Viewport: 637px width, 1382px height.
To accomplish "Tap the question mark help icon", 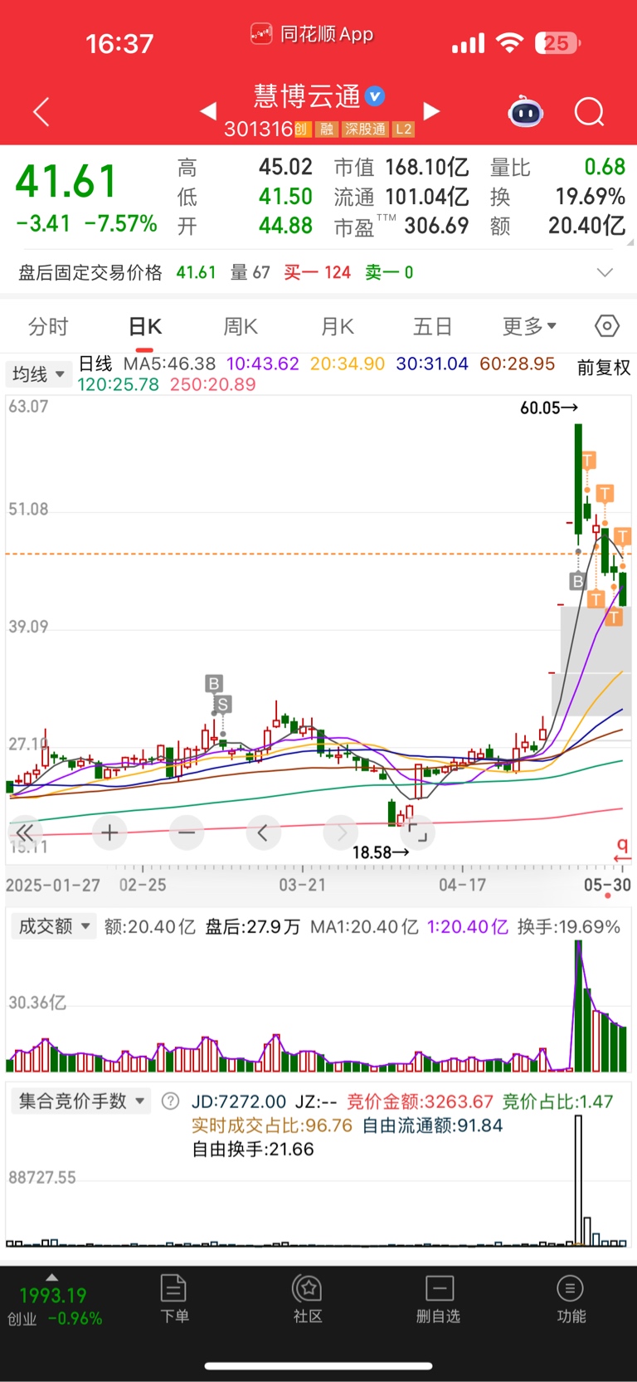I will tap(170, 1101).
